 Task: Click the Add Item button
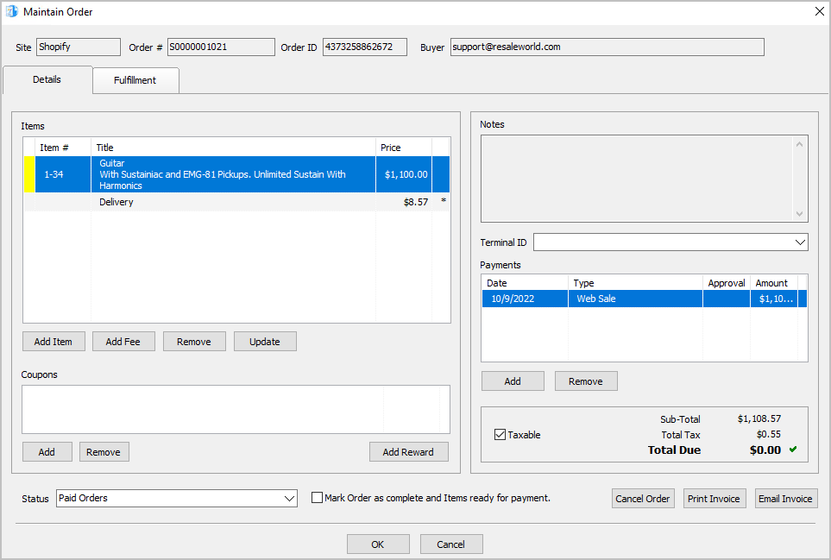click(x=54, y=342)
